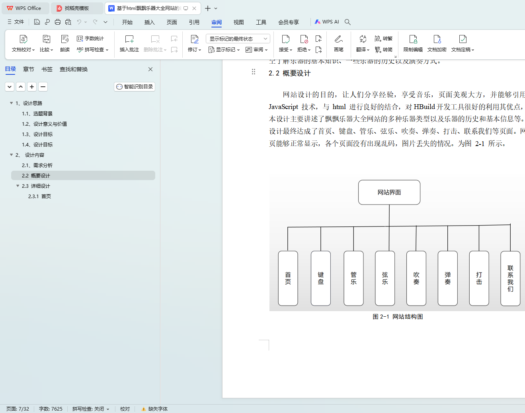Switch to the 章节 navigation tab
Viewport: 525px width, 413px height.
[29, 69]
